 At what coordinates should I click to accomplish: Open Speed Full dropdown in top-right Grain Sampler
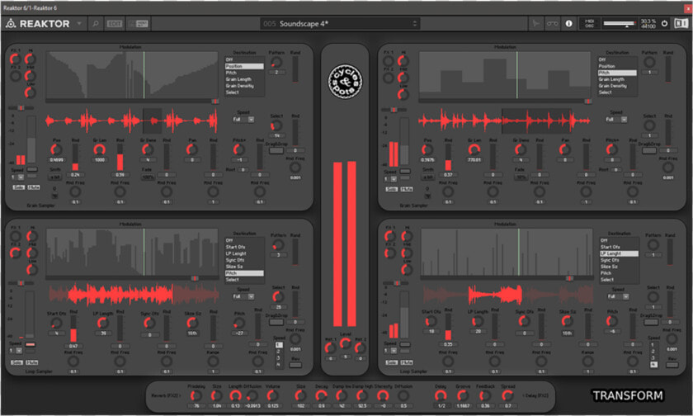(616, 120)
